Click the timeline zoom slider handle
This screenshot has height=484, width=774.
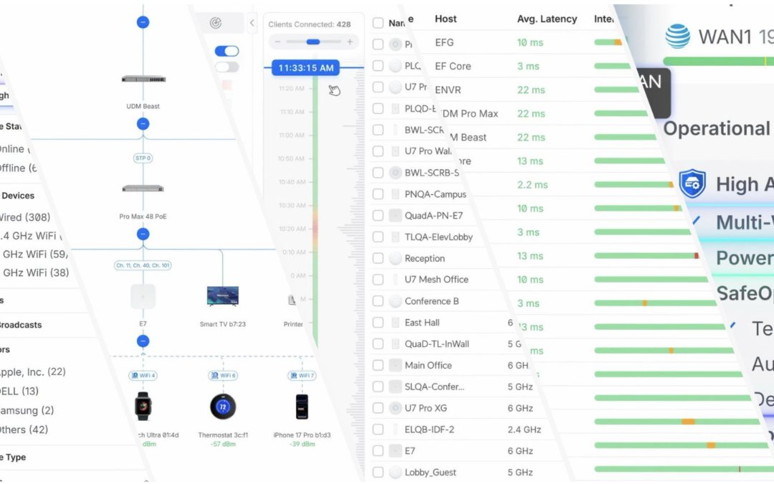313,42
